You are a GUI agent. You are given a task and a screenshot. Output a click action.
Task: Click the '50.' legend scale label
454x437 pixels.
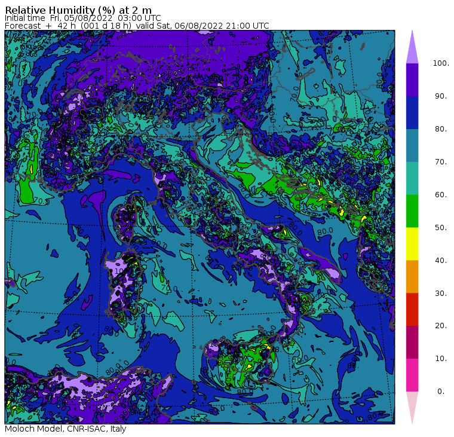click(x=441, y=228)
